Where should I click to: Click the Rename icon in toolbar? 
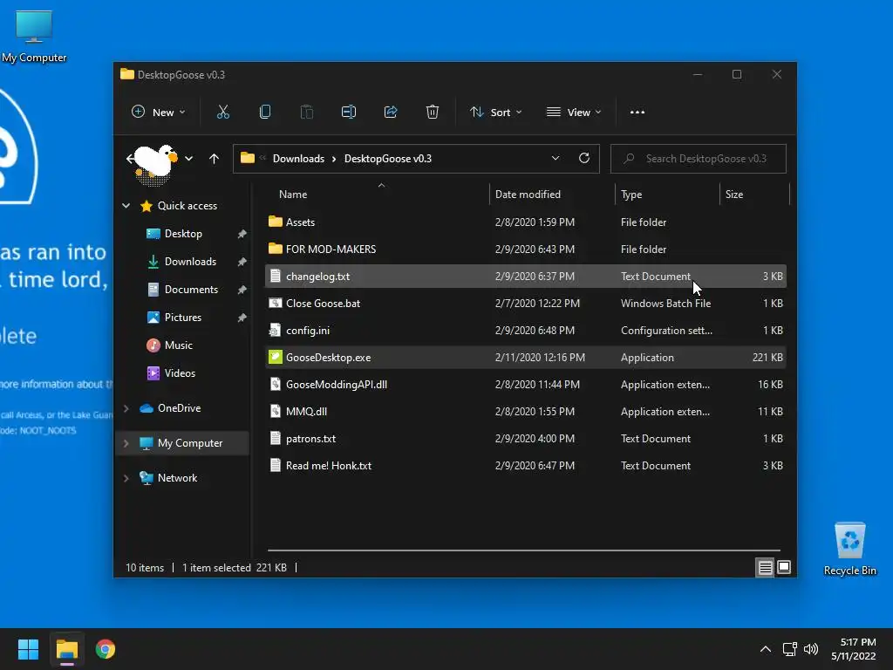click(x=349, y=113)
